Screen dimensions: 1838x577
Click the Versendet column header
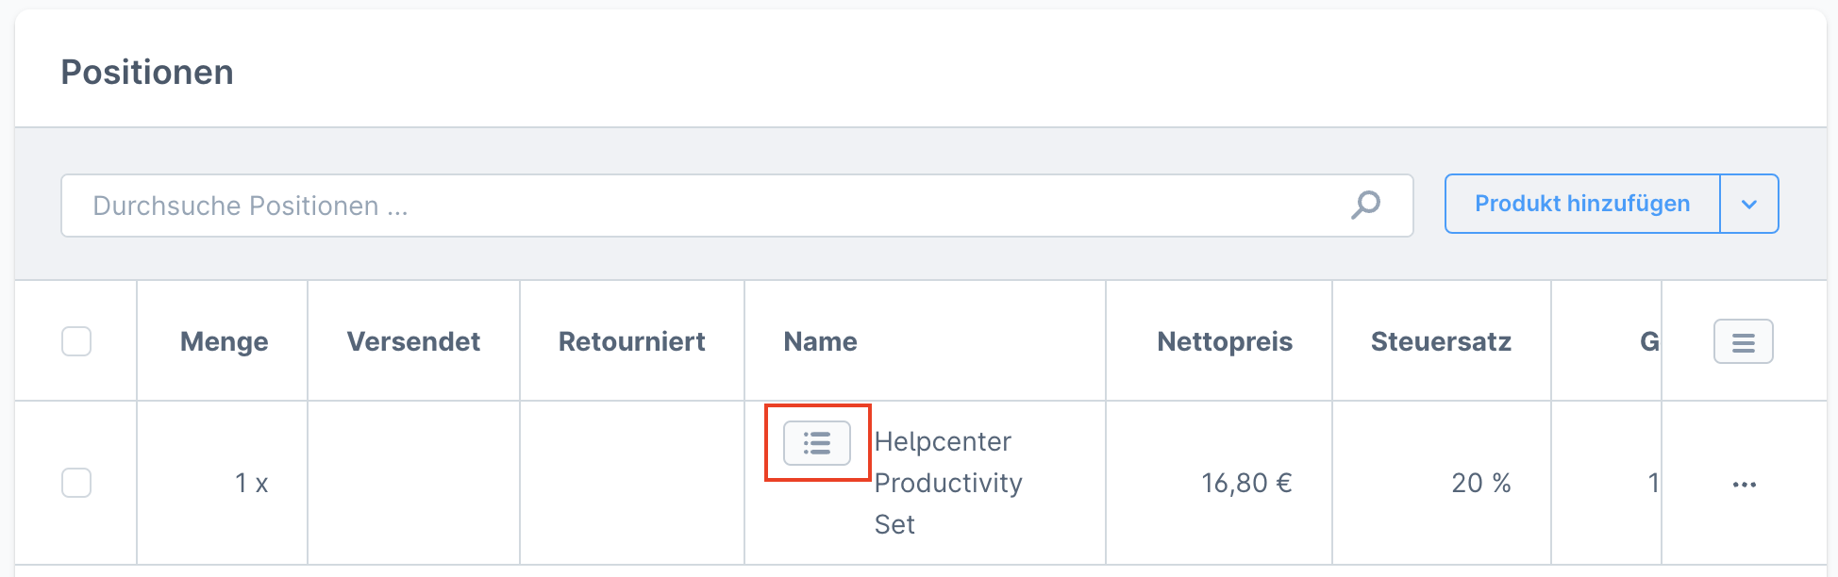pos(413,341)
